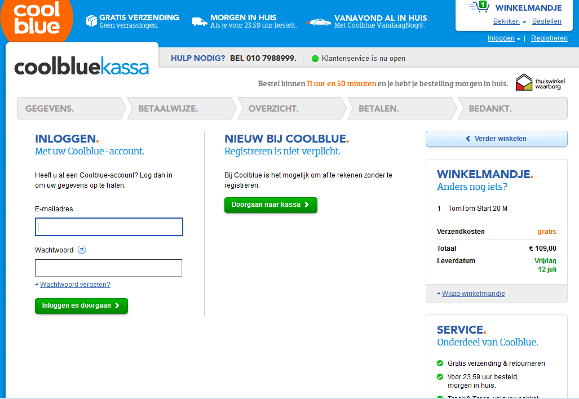Click the Vanavond al in huis header text
Image resolution: width=579 pixels, height=399 pixels.
(381, 17)
